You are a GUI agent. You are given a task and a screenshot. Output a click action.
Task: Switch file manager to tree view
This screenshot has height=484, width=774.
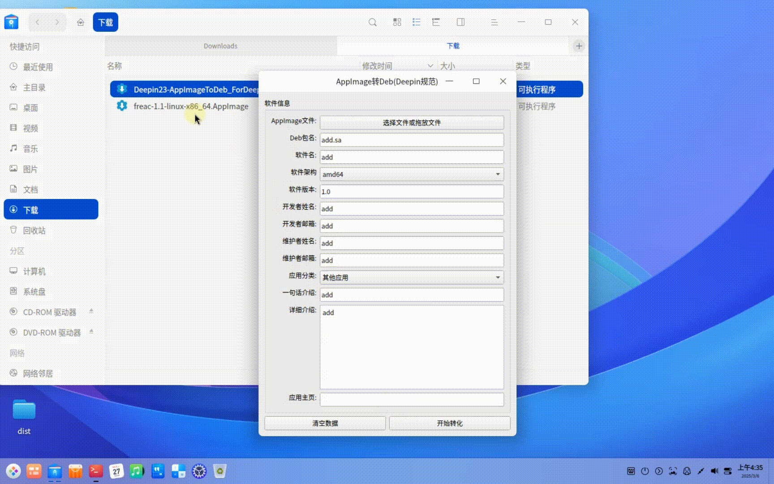(x=436, y=22)
